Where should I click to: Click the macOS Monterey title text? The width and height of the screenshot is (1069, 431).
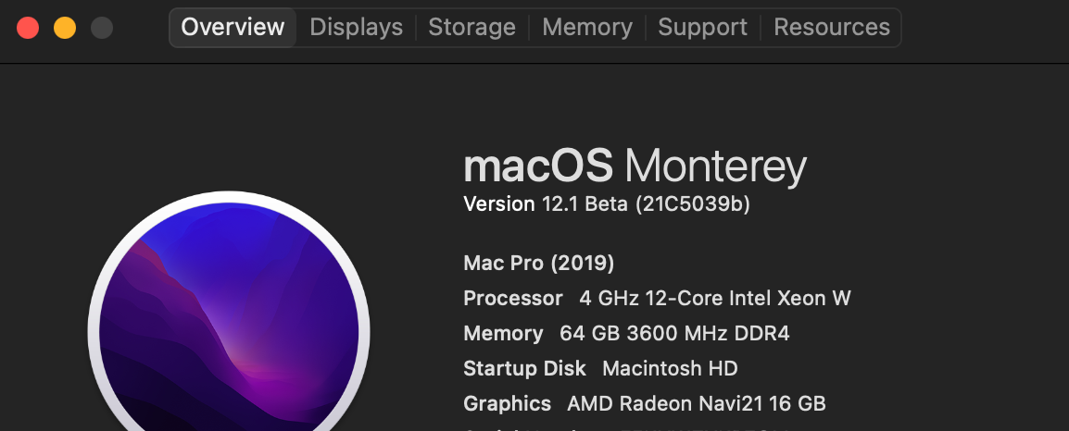(x=635, y=167)
